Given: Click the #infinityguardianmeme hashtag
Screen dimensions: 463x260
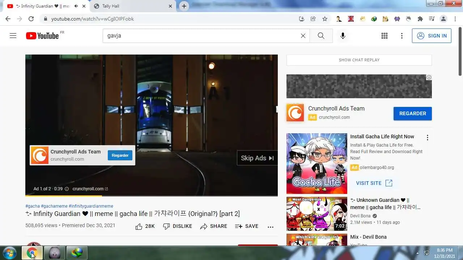Looking at the screenshot, I should [91, 206].
